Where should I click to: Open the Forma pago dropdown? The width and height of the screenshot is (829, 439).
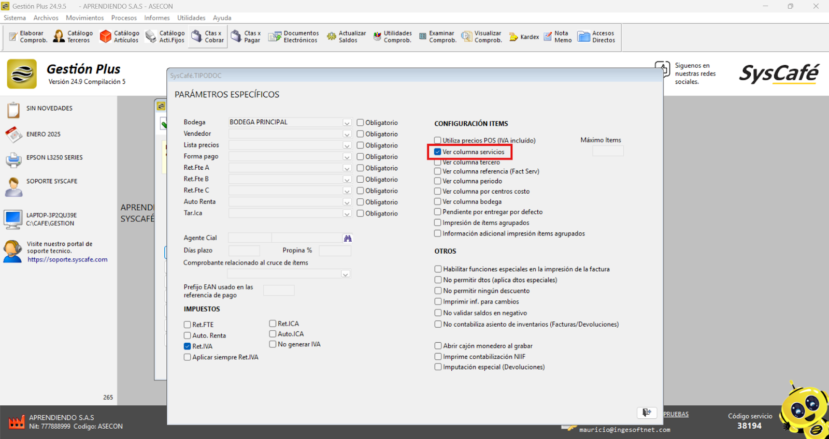pos(347,157)
